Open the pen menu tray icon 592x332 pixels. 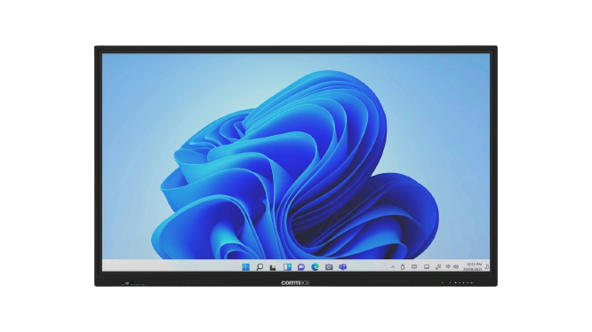[438, 267]
